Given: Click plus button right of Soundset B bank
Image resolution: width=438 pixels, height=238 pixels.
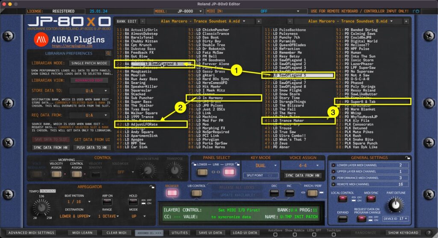Looking at the screenshot, I should [x=406, y=21].
